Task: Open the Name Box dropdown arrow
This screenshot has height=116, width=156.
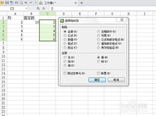Action: [x=26, y=8]
